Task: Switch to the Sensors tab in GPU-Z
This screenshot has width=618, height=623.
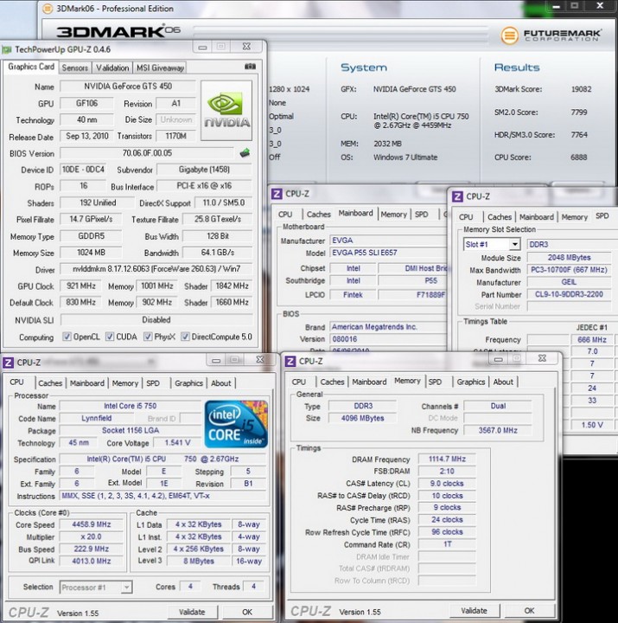Action: (x=74, y=68)
